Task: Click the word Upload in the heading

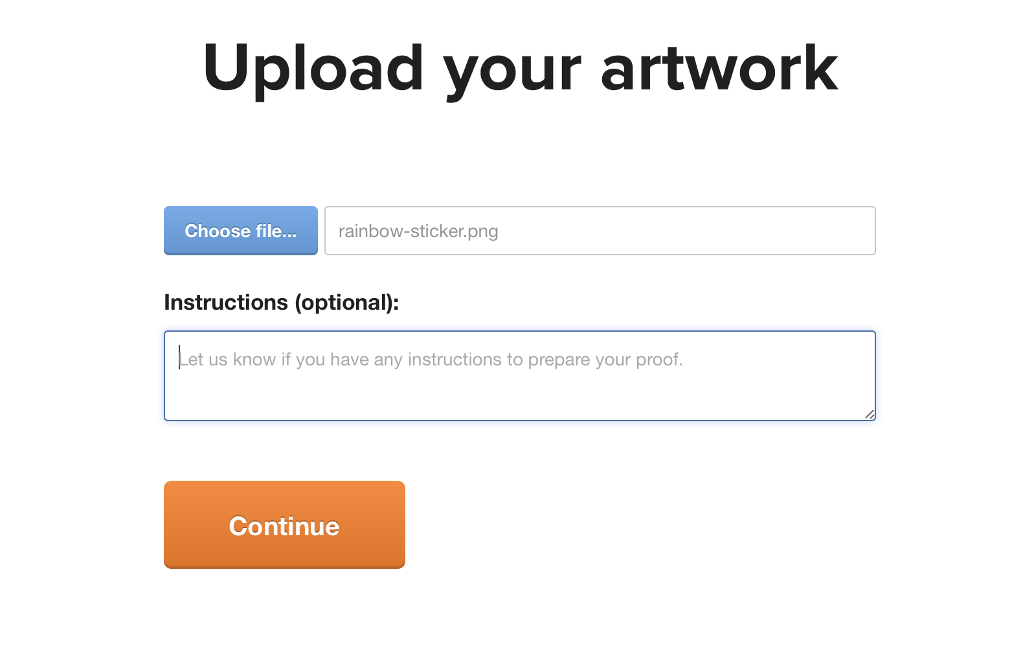Action: (313, 69)
